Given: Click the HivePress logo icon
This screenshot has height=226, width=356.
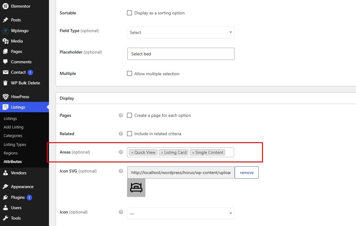Looking at the screenshot, I should coord(6,97).
